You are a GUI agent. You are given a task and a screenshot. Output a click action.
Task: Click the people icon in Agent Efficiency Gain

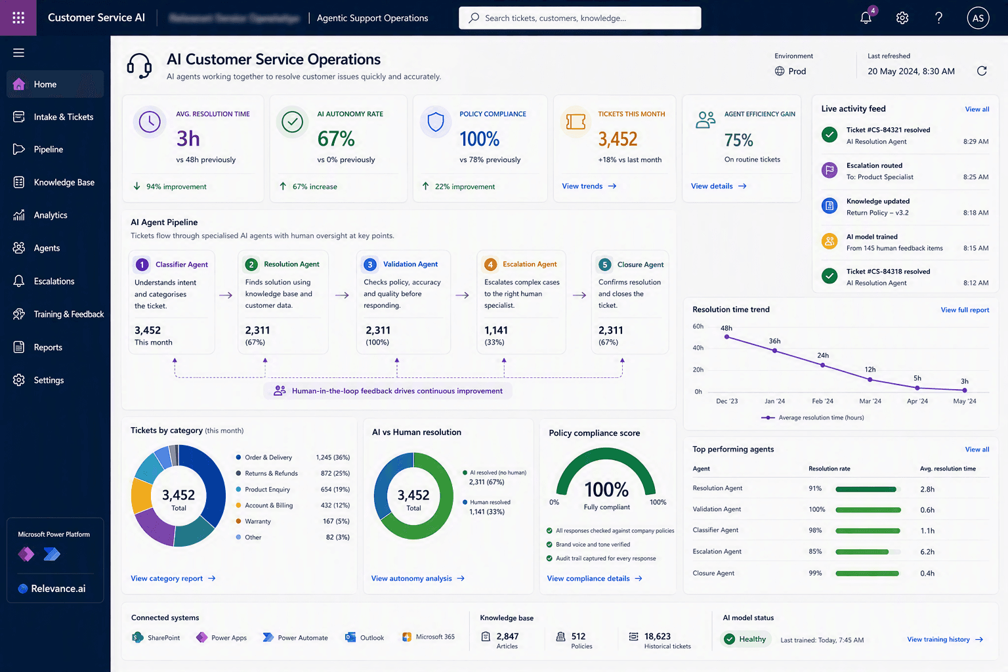[705, 119]
